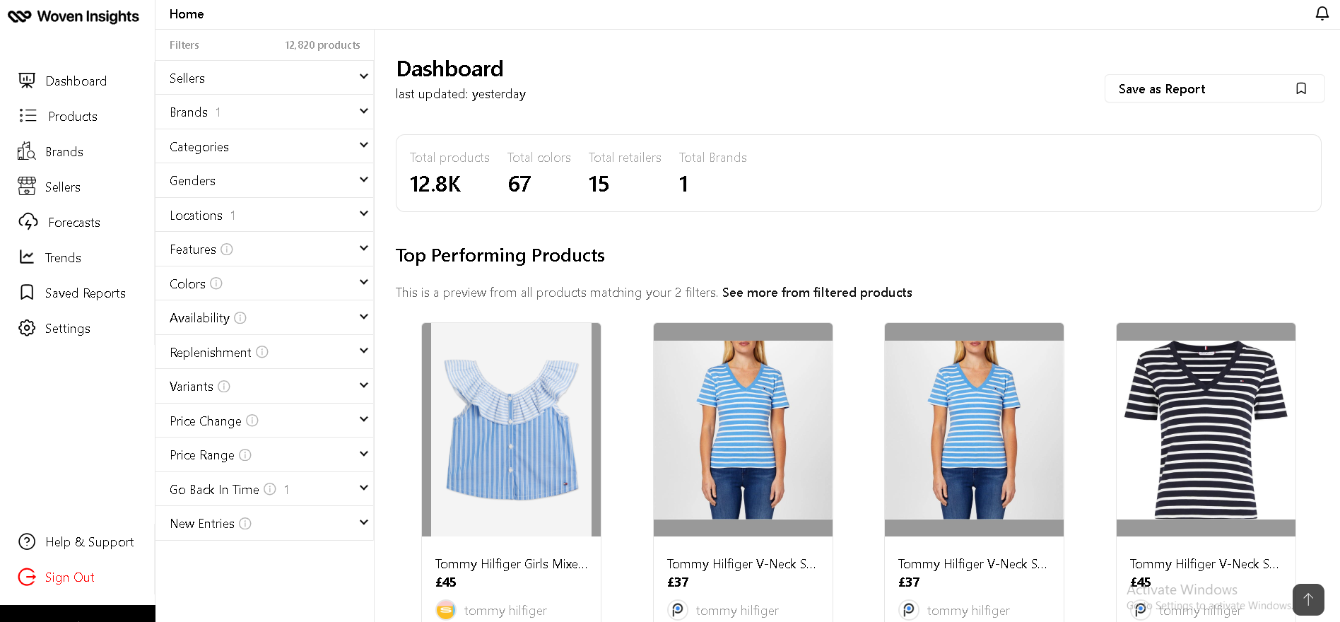Click seller icon on first £37 product card
This screenshot has width=1340, height=622.
678,610
